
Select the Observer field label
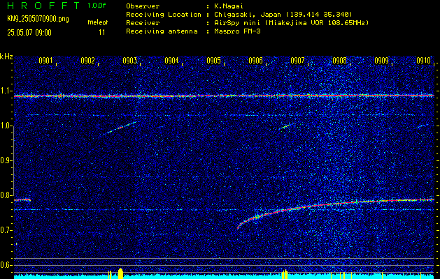[143, 6]
